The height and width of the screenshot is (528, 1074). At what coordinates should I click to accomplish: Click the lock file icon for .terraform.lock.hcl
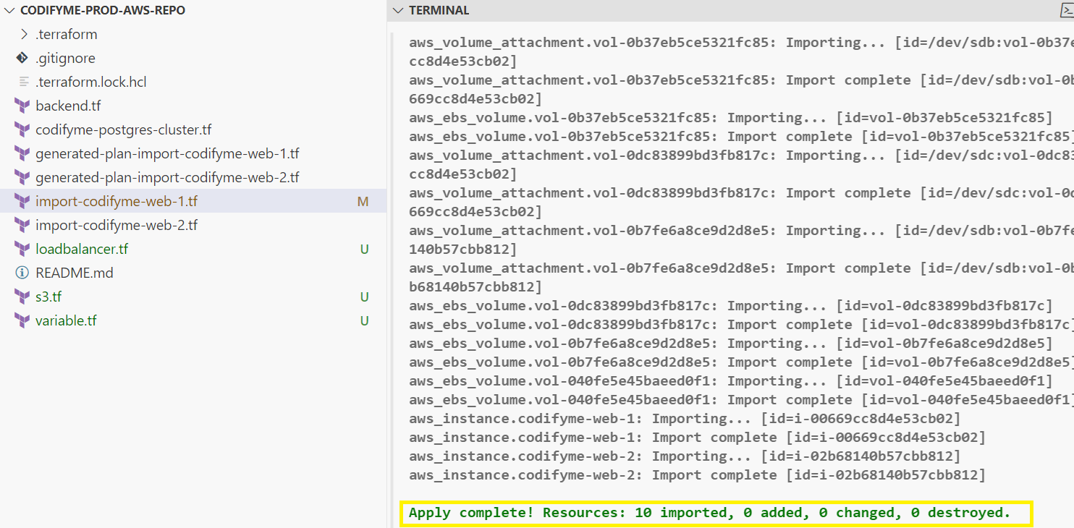(x=24, y=82)
